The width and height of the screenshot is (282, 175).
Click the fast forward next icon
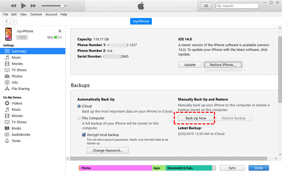point(33,6)
